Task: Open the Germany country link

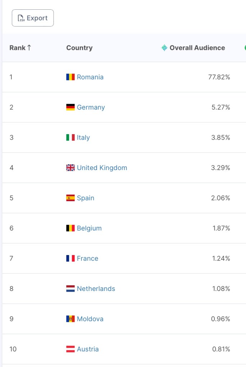Action: coord(91,107)
